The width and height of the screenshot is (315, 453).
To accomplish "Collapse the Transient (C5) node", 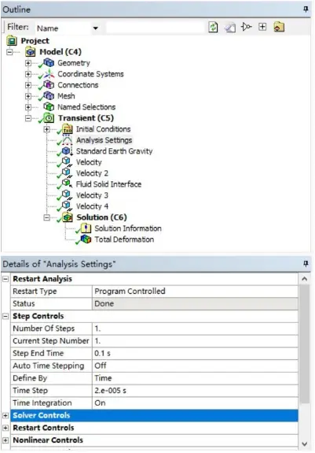I will tap(28, 118).
